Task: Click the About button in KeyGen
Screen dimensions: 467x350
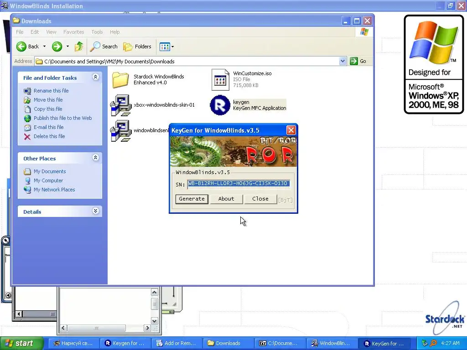Action: pos(226,199)
